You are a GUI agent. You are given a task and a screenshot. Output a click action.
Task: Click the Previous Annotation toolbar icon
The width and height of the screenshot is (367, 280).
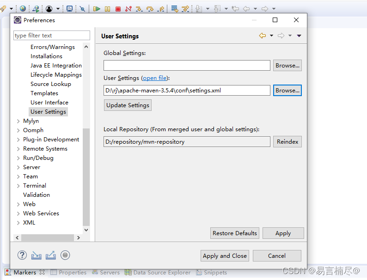pos(217,9)
